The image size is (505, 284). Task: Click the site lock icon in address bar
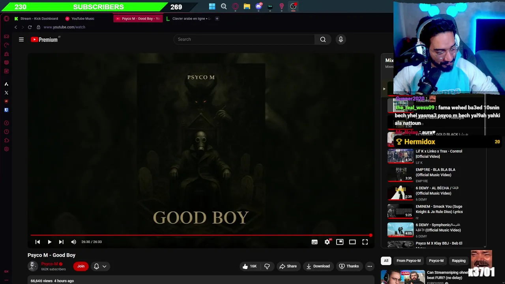pyautogui.click(x=38, y=27)
